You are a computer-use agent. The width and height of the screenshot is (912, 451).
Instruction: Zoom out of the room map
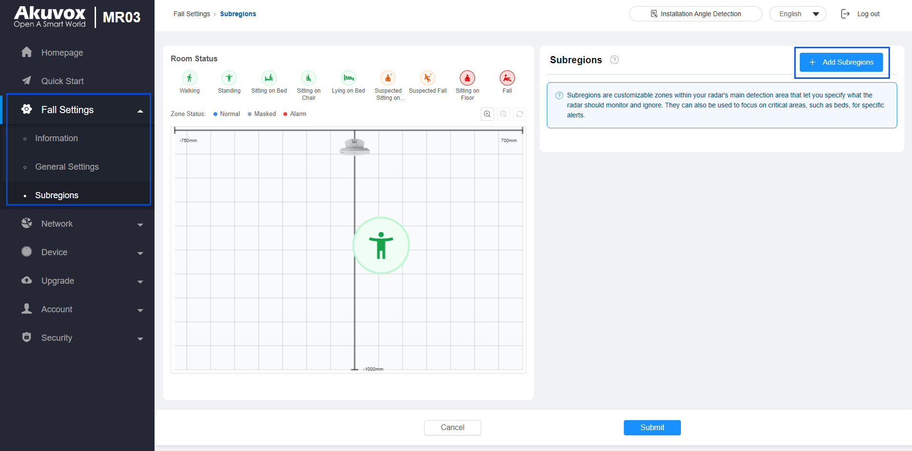tap(504, 114)
